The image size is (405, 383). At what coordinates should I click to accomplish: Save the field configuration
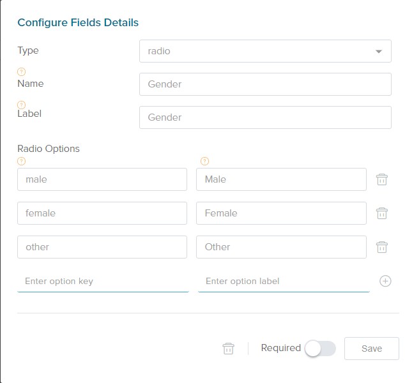(x=371, y=349)
